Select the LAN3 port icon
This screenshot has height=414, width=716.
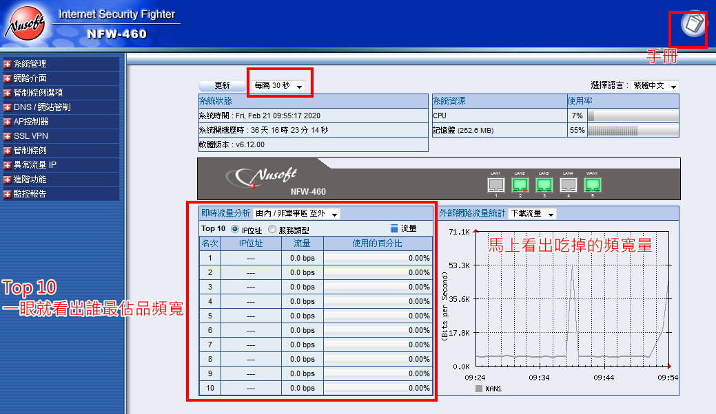pos(544,184)
